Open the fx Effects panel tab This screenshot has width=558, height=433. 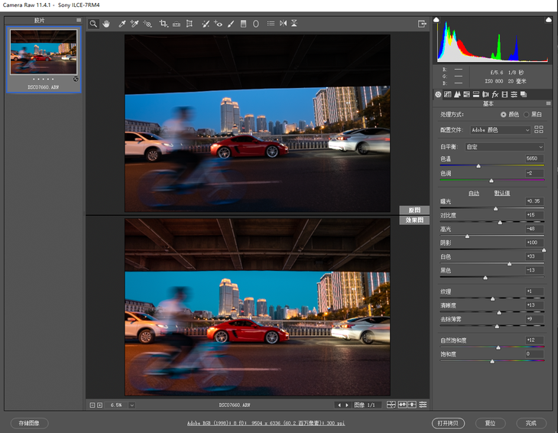495,94
